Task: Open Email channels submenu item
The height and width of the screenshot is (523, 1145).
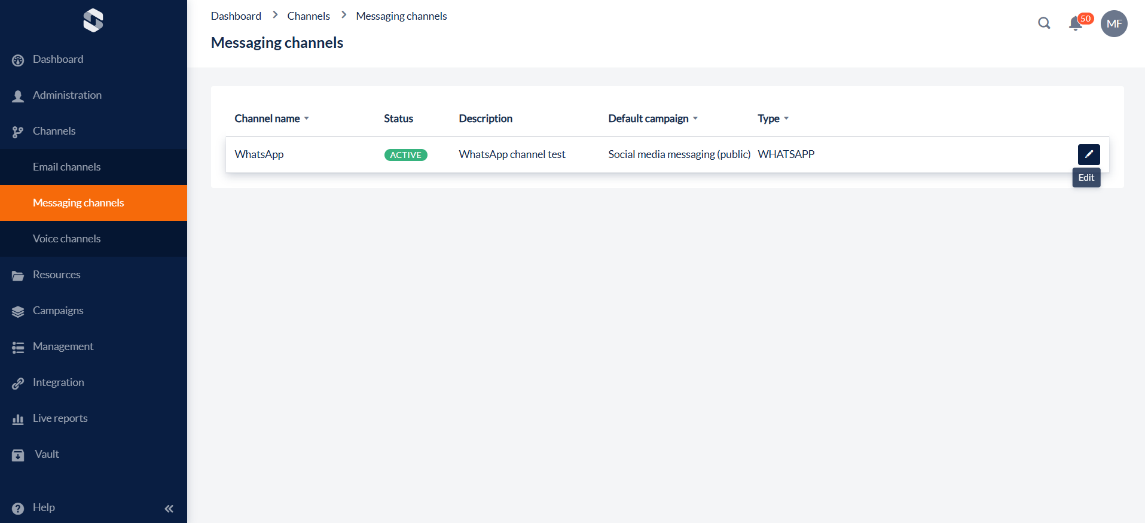Action: point(66,167)
